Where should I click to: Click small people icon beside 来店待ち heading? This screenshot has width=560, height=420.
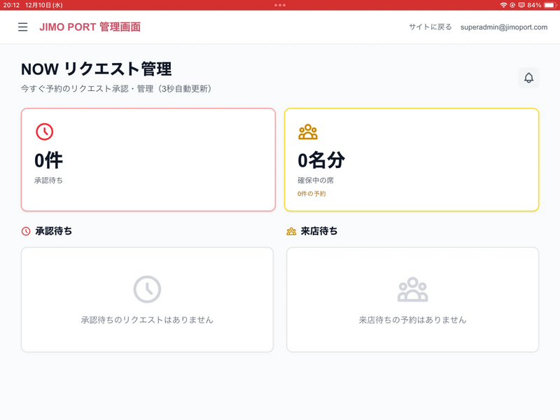coord(291,231)
